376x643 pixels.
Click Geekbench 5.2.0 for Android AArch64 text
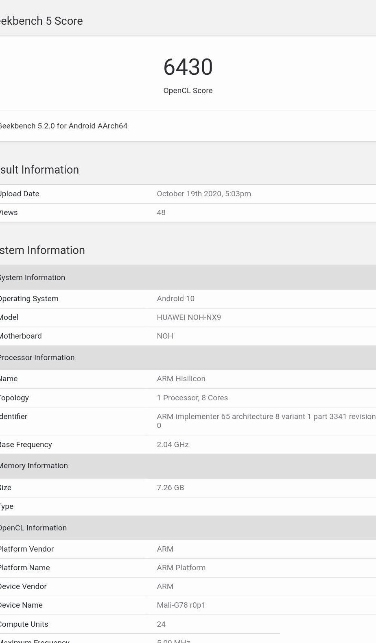coord(63,126)
